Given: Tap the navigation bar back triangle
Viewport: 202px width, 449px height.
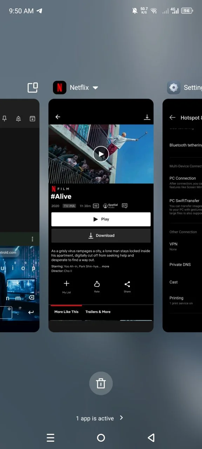Looking at the screenshot, I should (151, 438).
